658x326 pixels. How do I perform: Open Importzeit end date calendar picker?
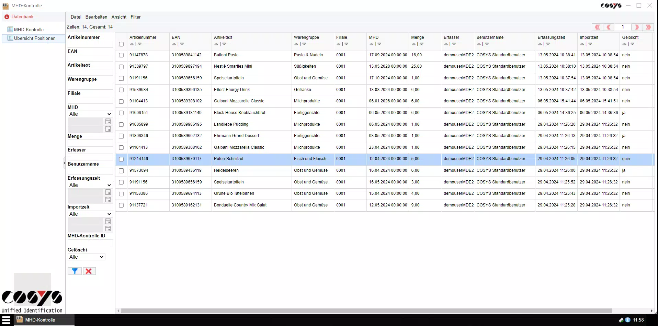coord(108,228)
